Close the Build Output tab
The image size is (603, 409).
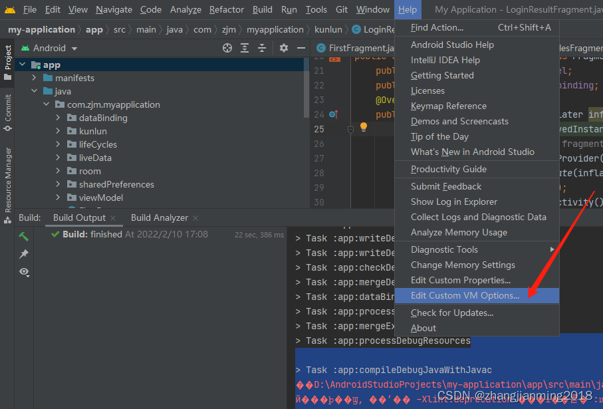point(113,218)
